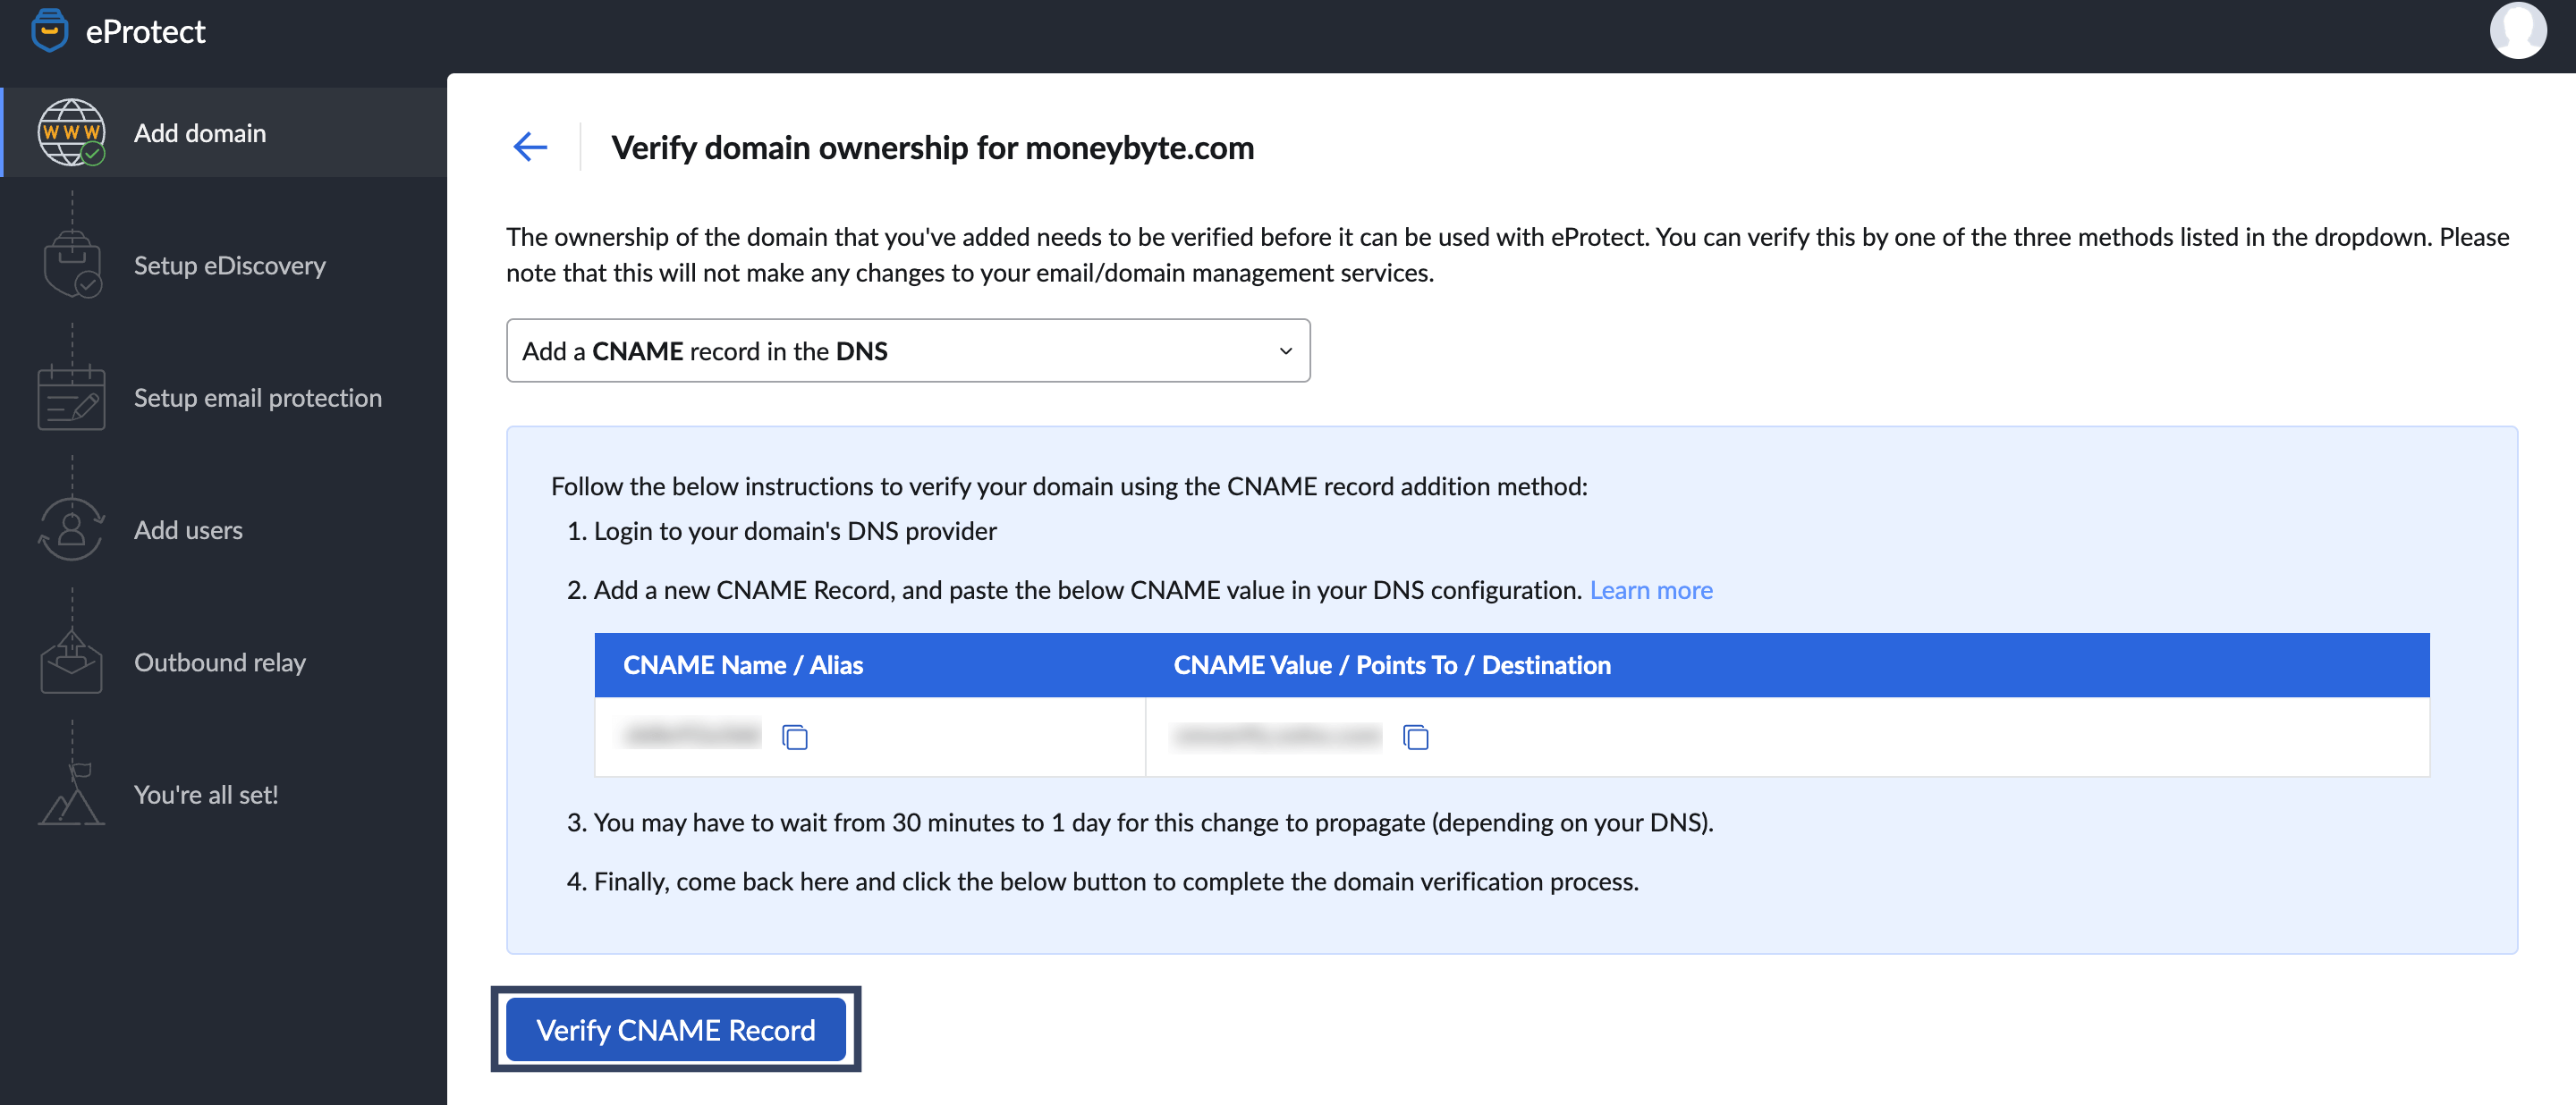Viewport: 2576px width, 1105px height.
Task: Open the Setup email protection step
Action: pyautogui.click(x=258, y=398)
